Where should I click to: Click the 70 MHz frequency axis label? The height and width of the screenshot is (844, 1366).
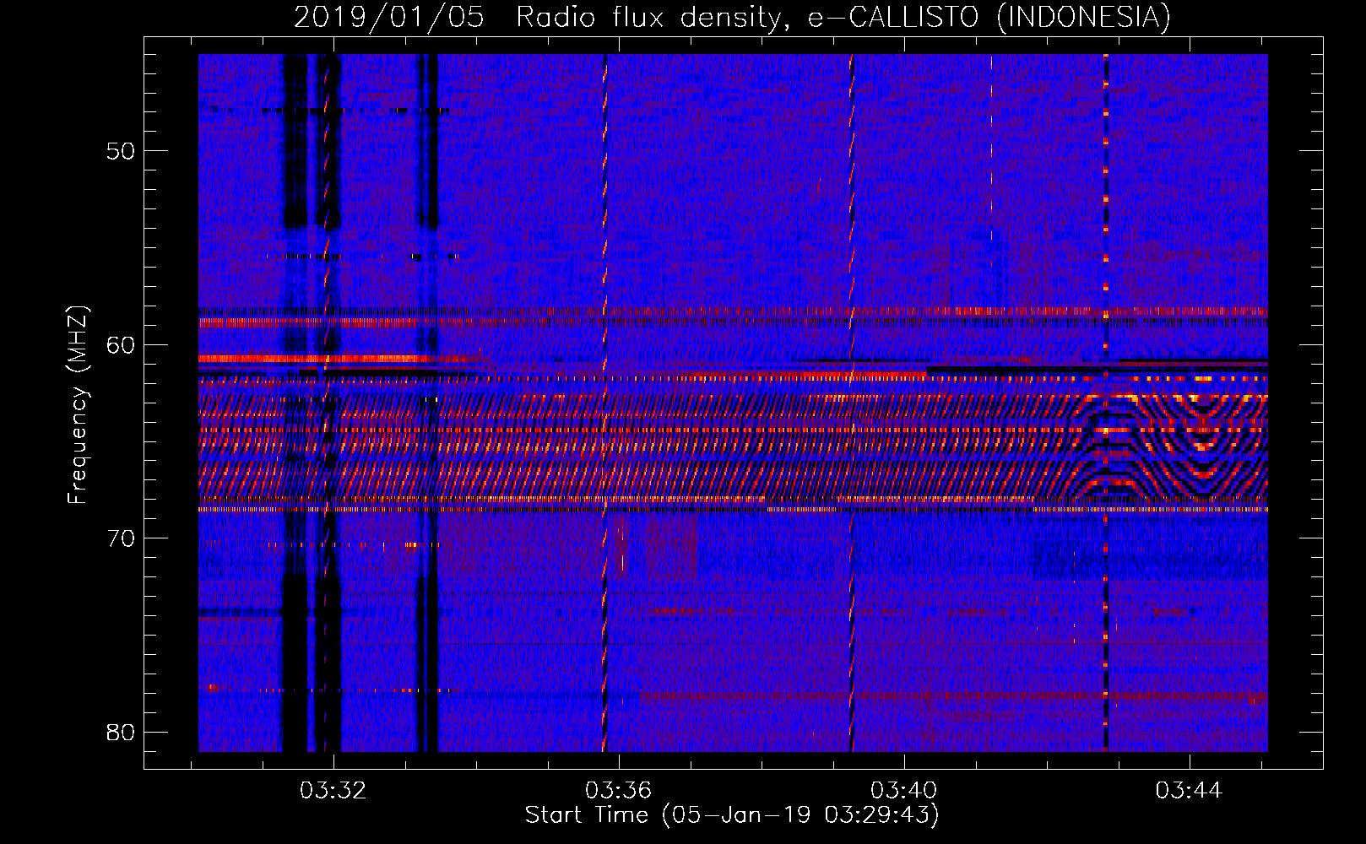click(121, 538)
